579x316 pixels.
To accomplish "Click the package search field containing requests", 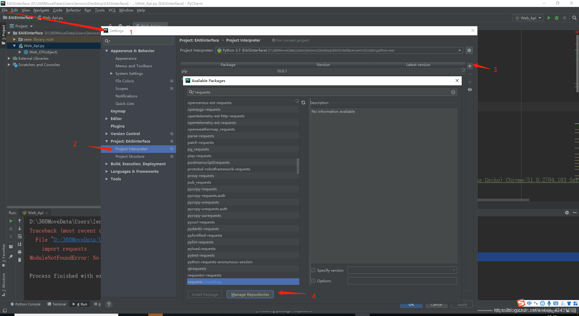I will 322,92.
